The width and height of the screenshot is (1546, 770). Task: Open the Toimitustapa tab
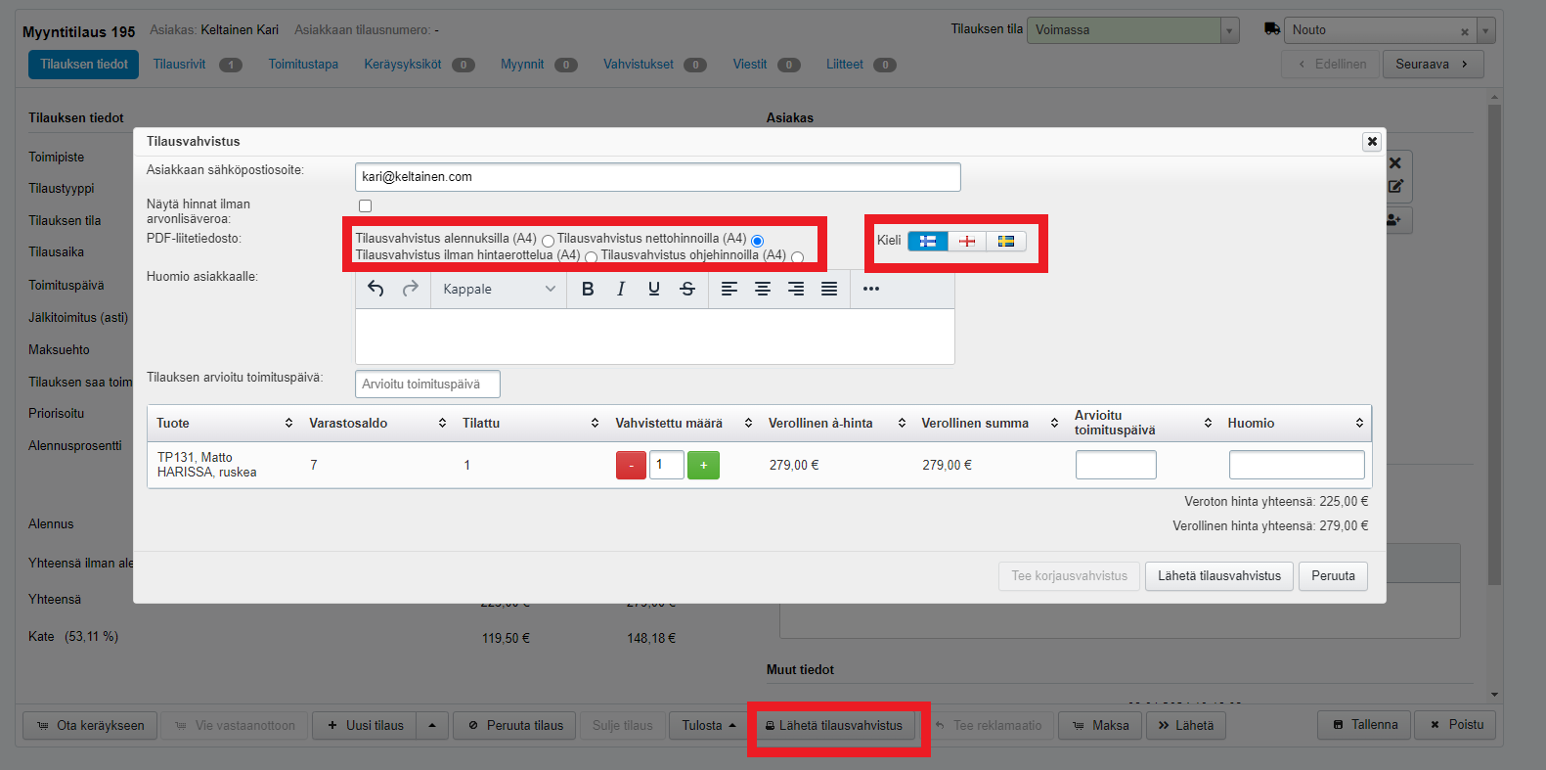pos(303,65)
